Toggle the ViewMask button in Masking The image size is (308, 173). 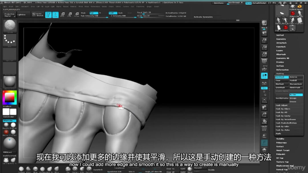point(282,77)
